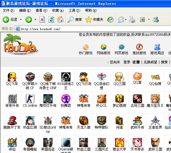Open QQ飞行岛 game icon
This screenshot has width=171, height=153.
click(x=84, y=77)
